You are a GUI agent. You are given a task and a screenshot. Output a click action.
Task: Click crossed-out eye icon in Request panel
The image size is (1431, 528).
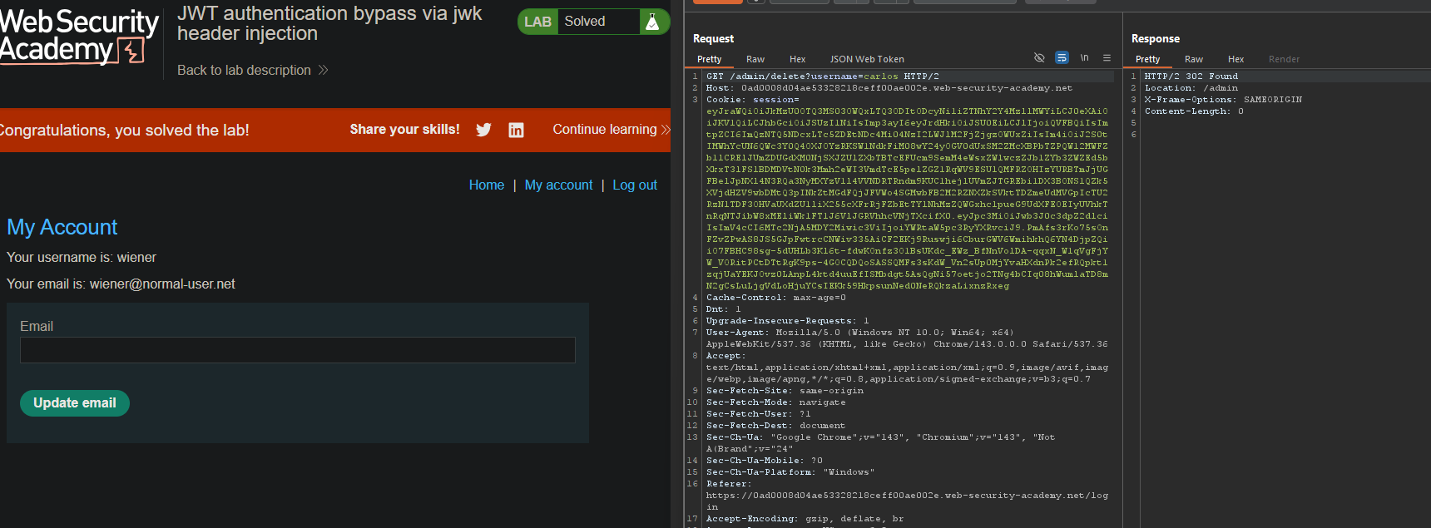tap(1039, 58)
